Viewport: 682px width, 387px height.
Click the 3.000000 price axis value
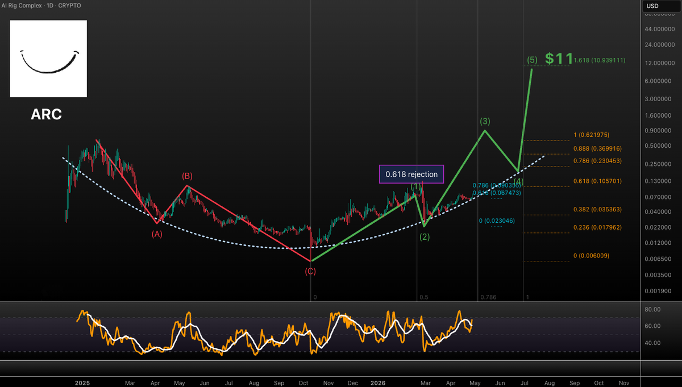click(659, 98)
